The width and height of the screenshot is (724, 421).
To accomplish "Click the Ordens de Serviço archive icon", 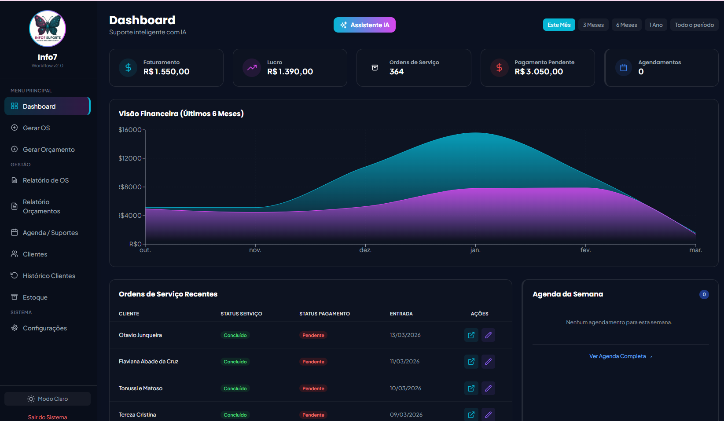I will [x=375, y=68].
